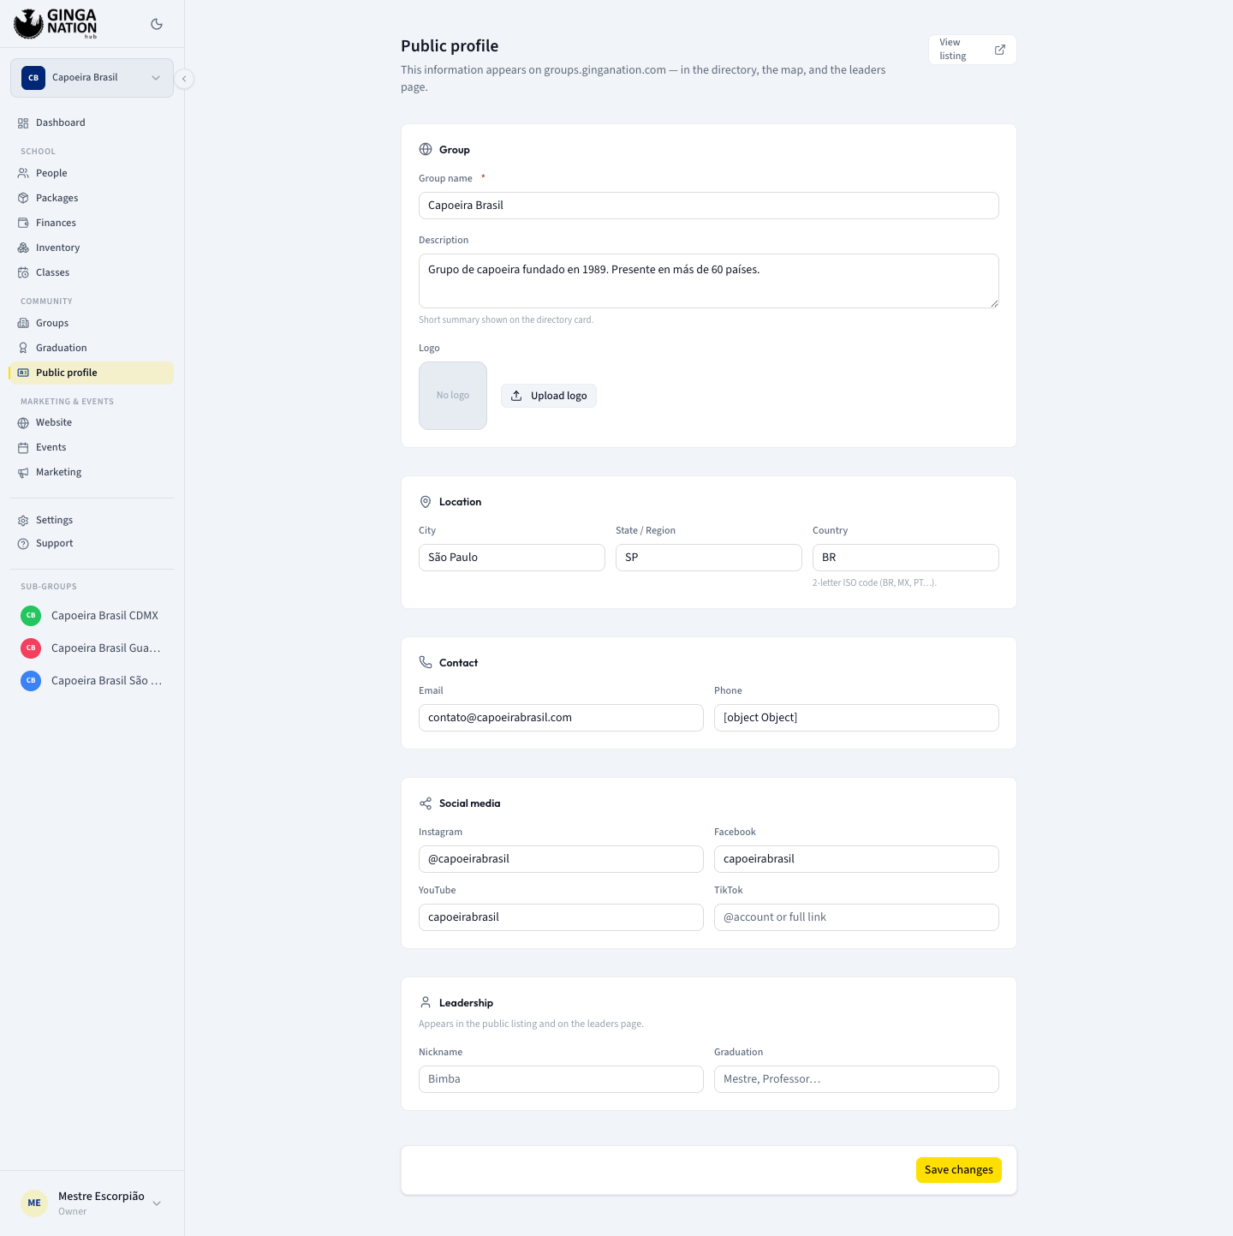Viewport: 1233px width, 1236px height.
Task: Click the Packages box icon
Action: [x=23, y=198]
